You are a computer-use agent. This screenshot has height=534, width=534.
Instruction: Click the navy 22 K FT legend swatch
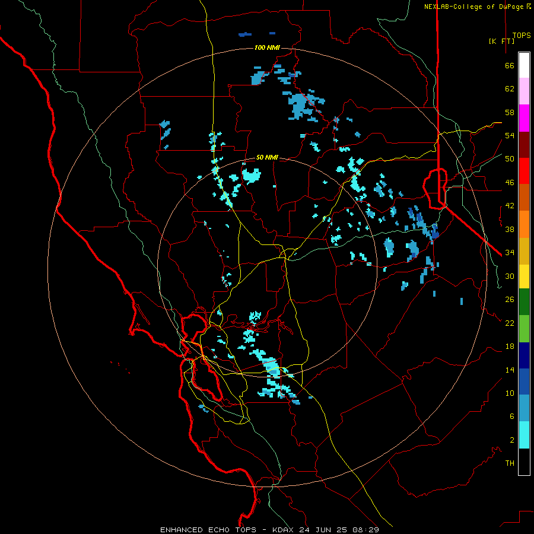524,355
